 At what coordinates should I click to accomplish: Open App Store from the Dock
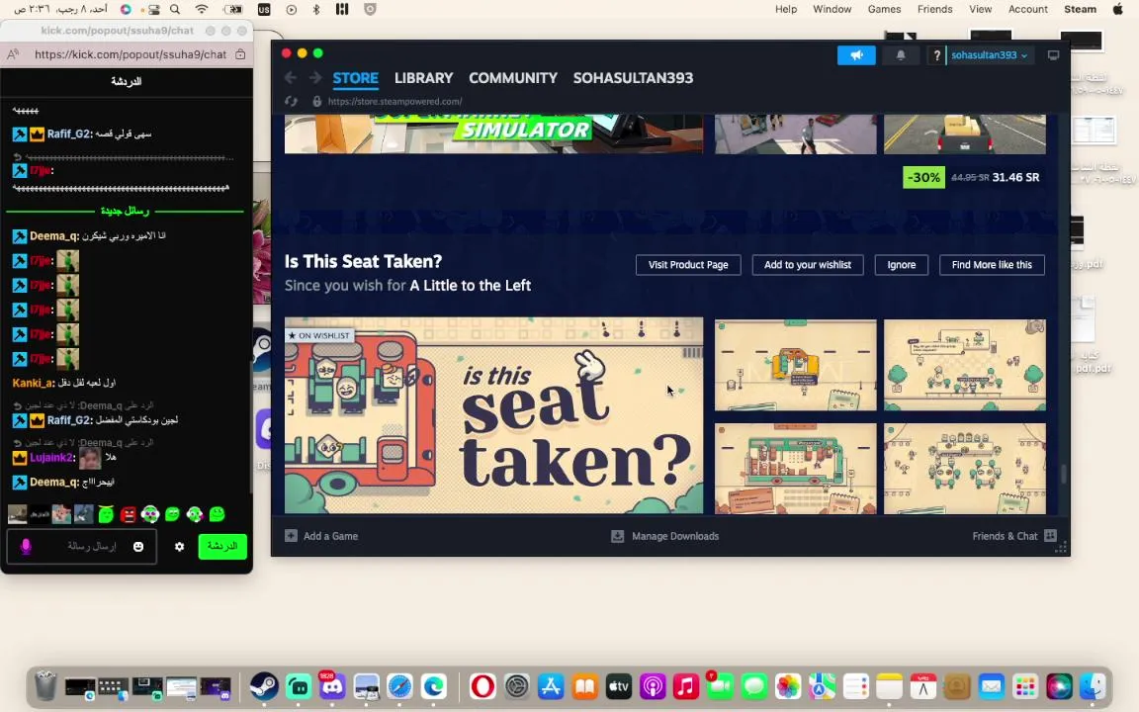pyautogui.click(x=551, y=686)
